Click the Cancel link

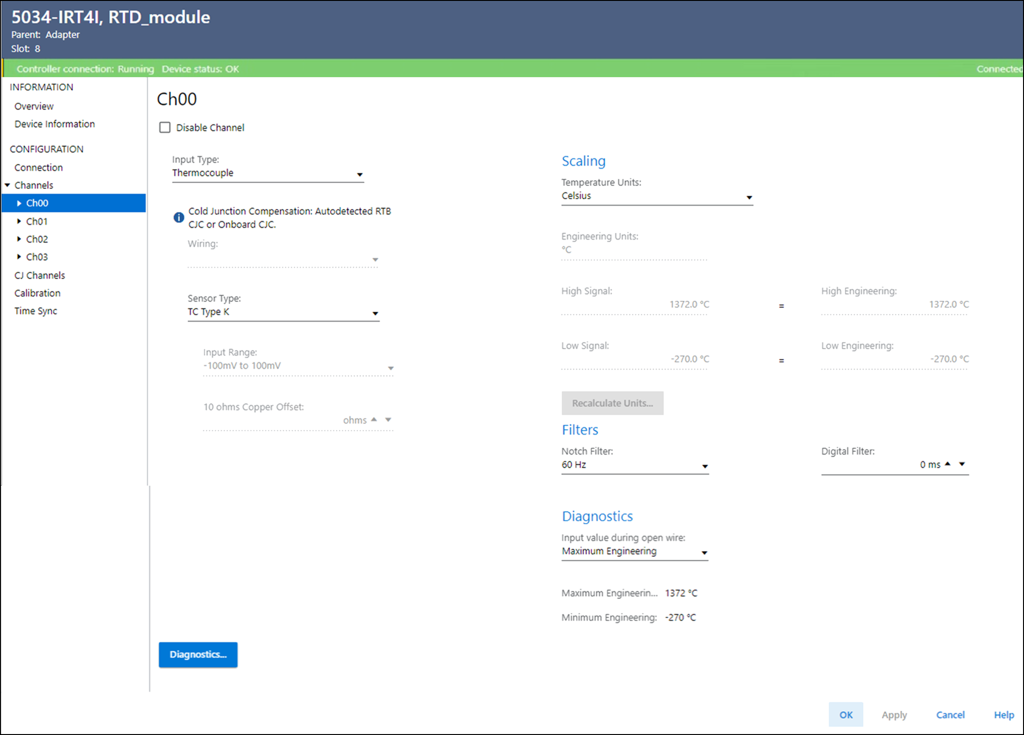click(950, 715)
